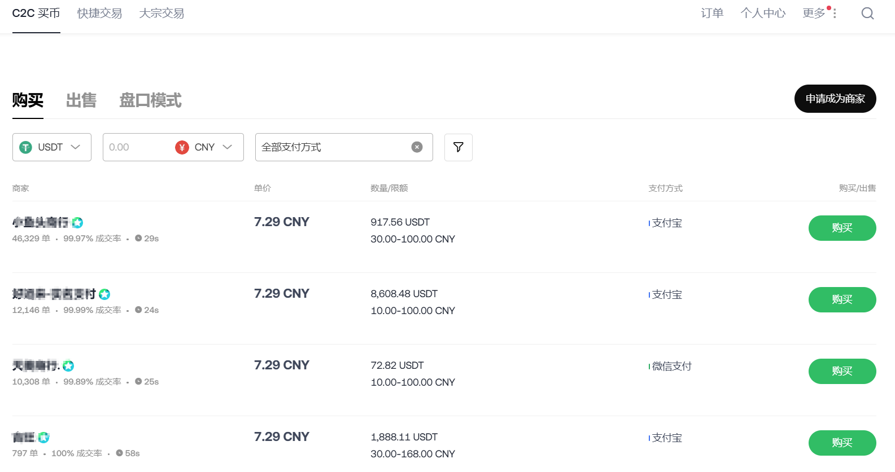This screenshot has width=895, height=472.
Task: Switch to the 盘口模式 tab
Action: (x=150, y=100)
